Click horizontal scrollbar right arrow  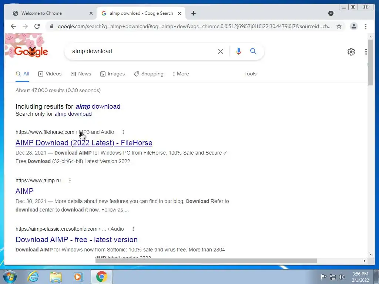(x=364, y=261)
